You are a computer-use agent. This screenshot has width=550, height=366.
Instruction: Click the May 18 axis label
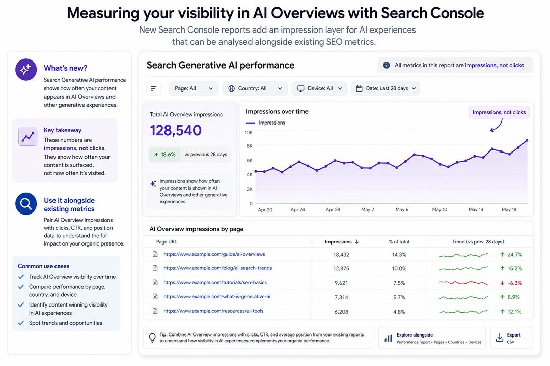point(509,210)
